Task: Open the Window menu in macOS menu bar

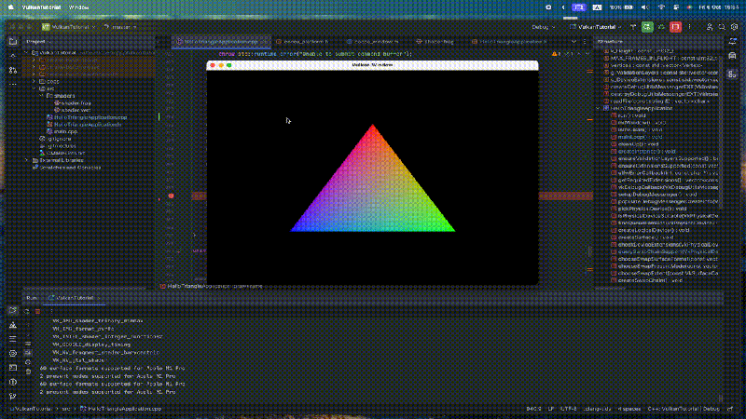Action: tap(78, 7)
